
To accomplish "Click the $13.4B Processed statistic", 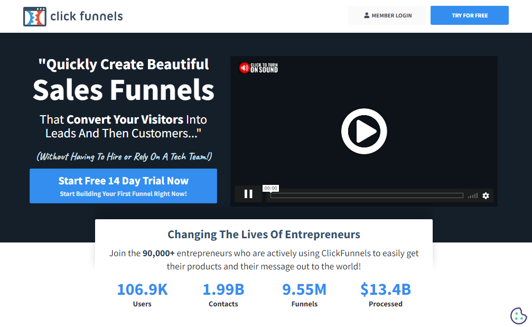I will point(385,295).
